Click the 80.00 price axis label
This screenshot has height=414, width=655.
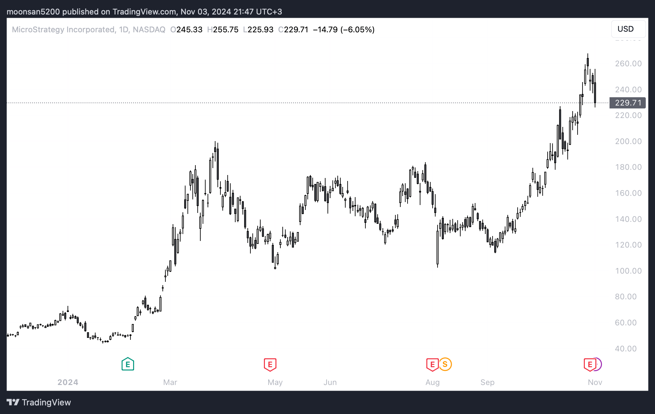click(626, 297)
